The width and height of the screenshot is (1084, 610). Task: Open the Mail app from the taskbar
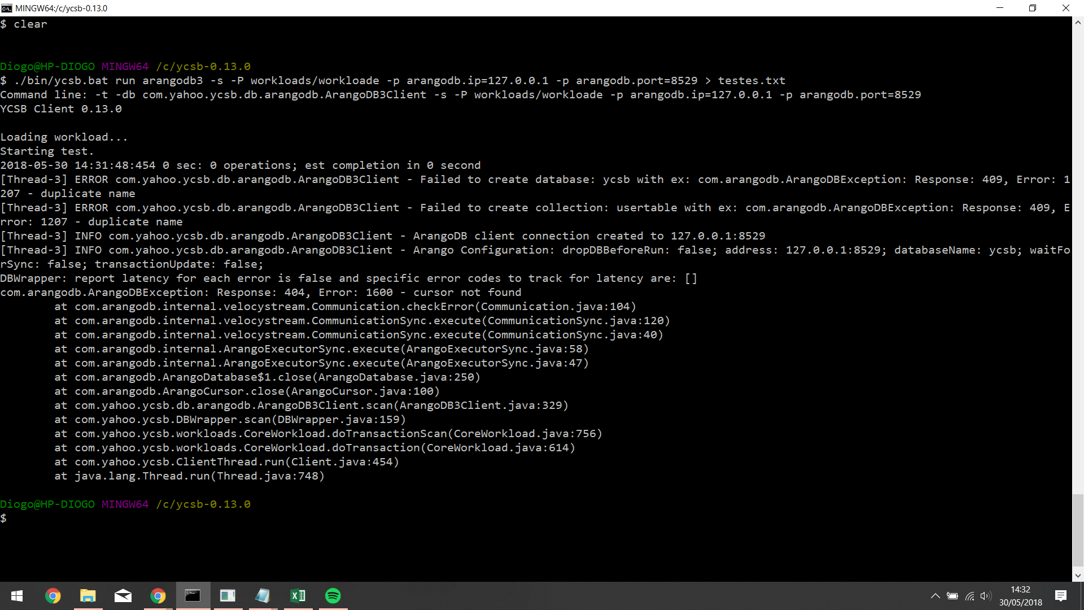coord(123,596)
